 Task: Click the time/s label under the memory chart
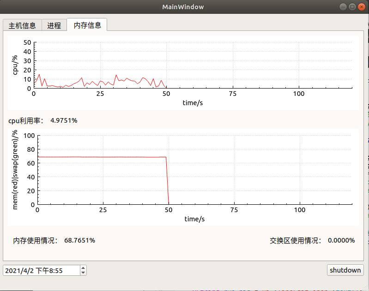[x=194, y=219]
